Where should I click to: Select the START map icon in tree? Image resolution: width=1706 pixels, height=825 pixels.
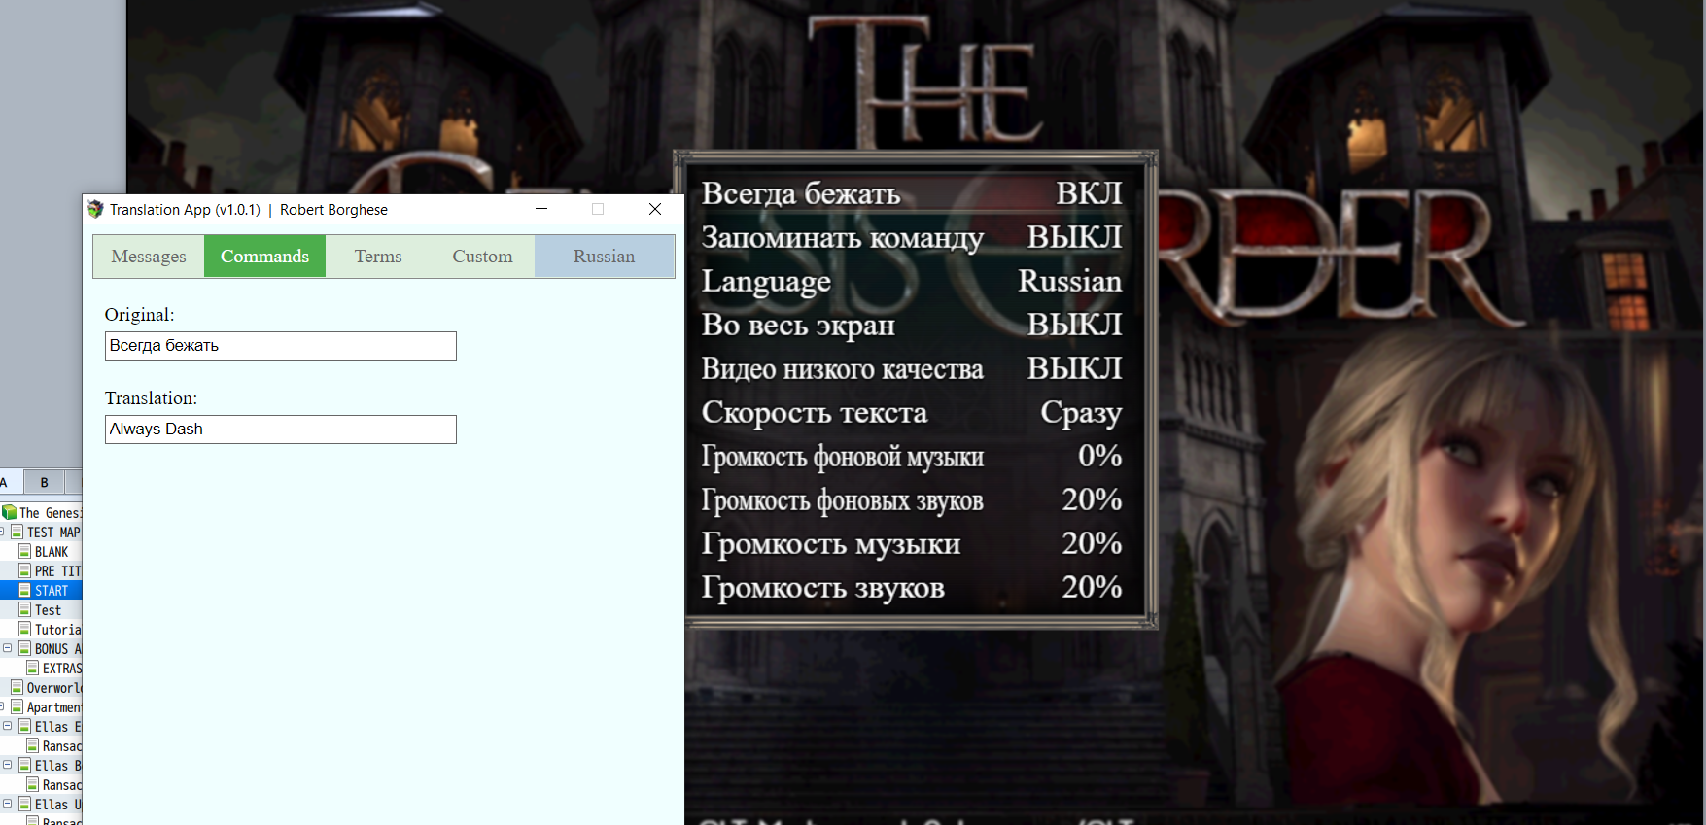(x=25, y=590)
